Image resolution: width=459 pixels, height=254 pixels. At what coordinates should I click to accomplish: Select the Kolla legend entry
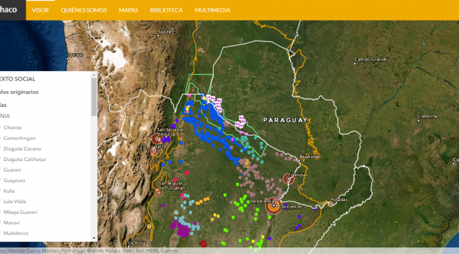click(9, 191)
